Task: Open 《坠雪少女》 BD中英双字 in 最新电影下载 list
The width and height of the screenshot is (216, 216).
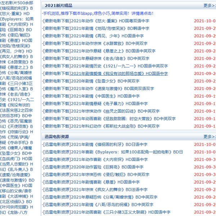Action: pos(105,81)
